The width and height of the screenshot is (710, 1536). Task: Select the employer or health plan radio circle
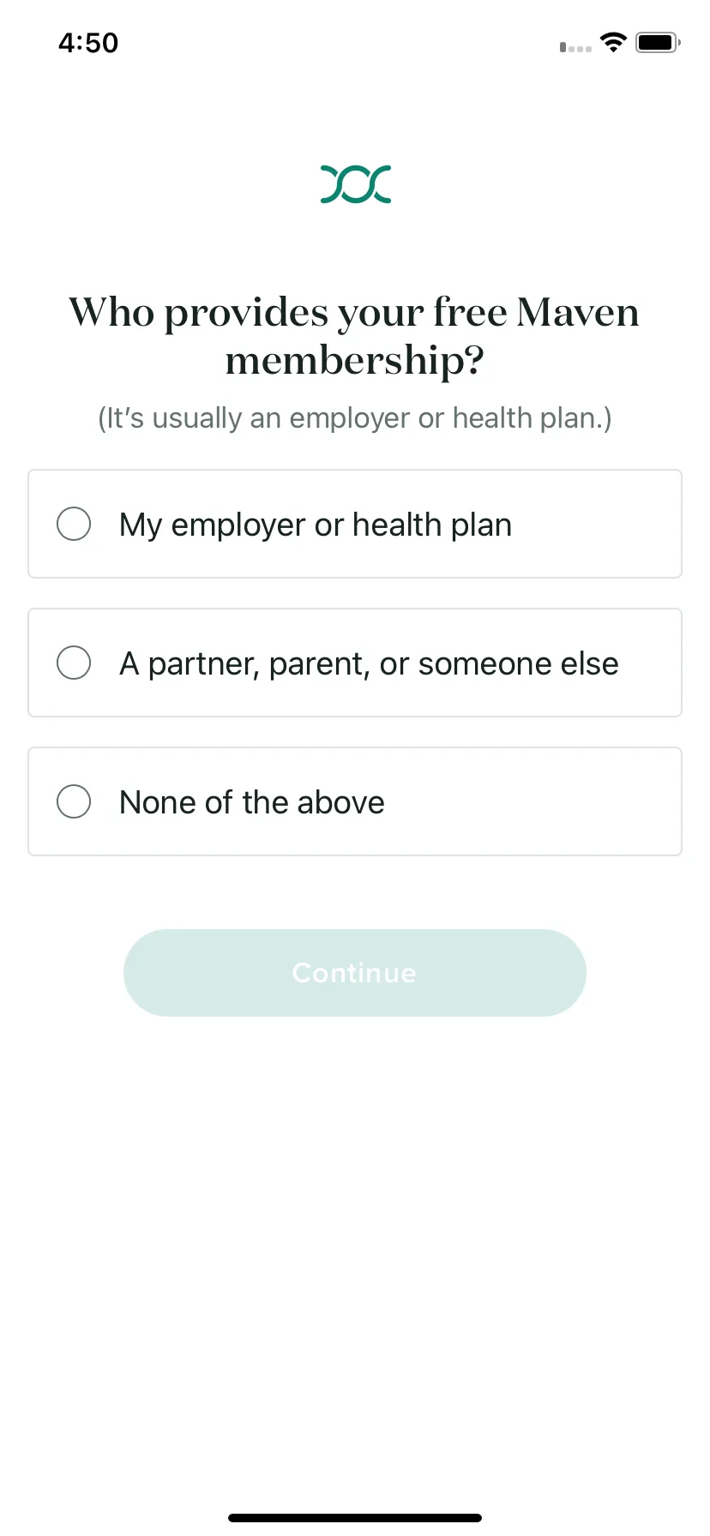(74, 524)
